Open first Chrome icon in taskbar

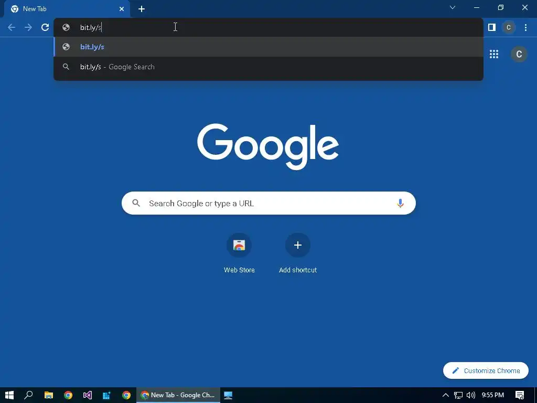coord(68,395)
